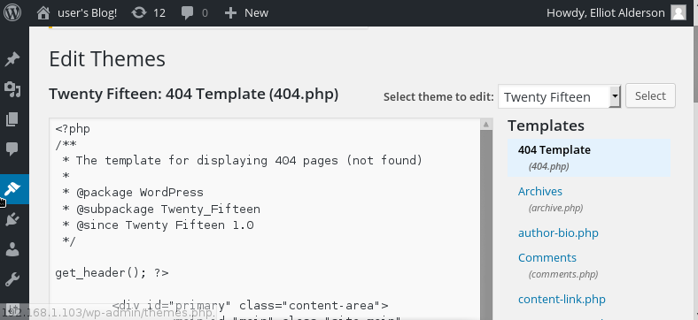Open the Media sidebar icon
This screenshot has width=698, height=320.
[12, 89]
